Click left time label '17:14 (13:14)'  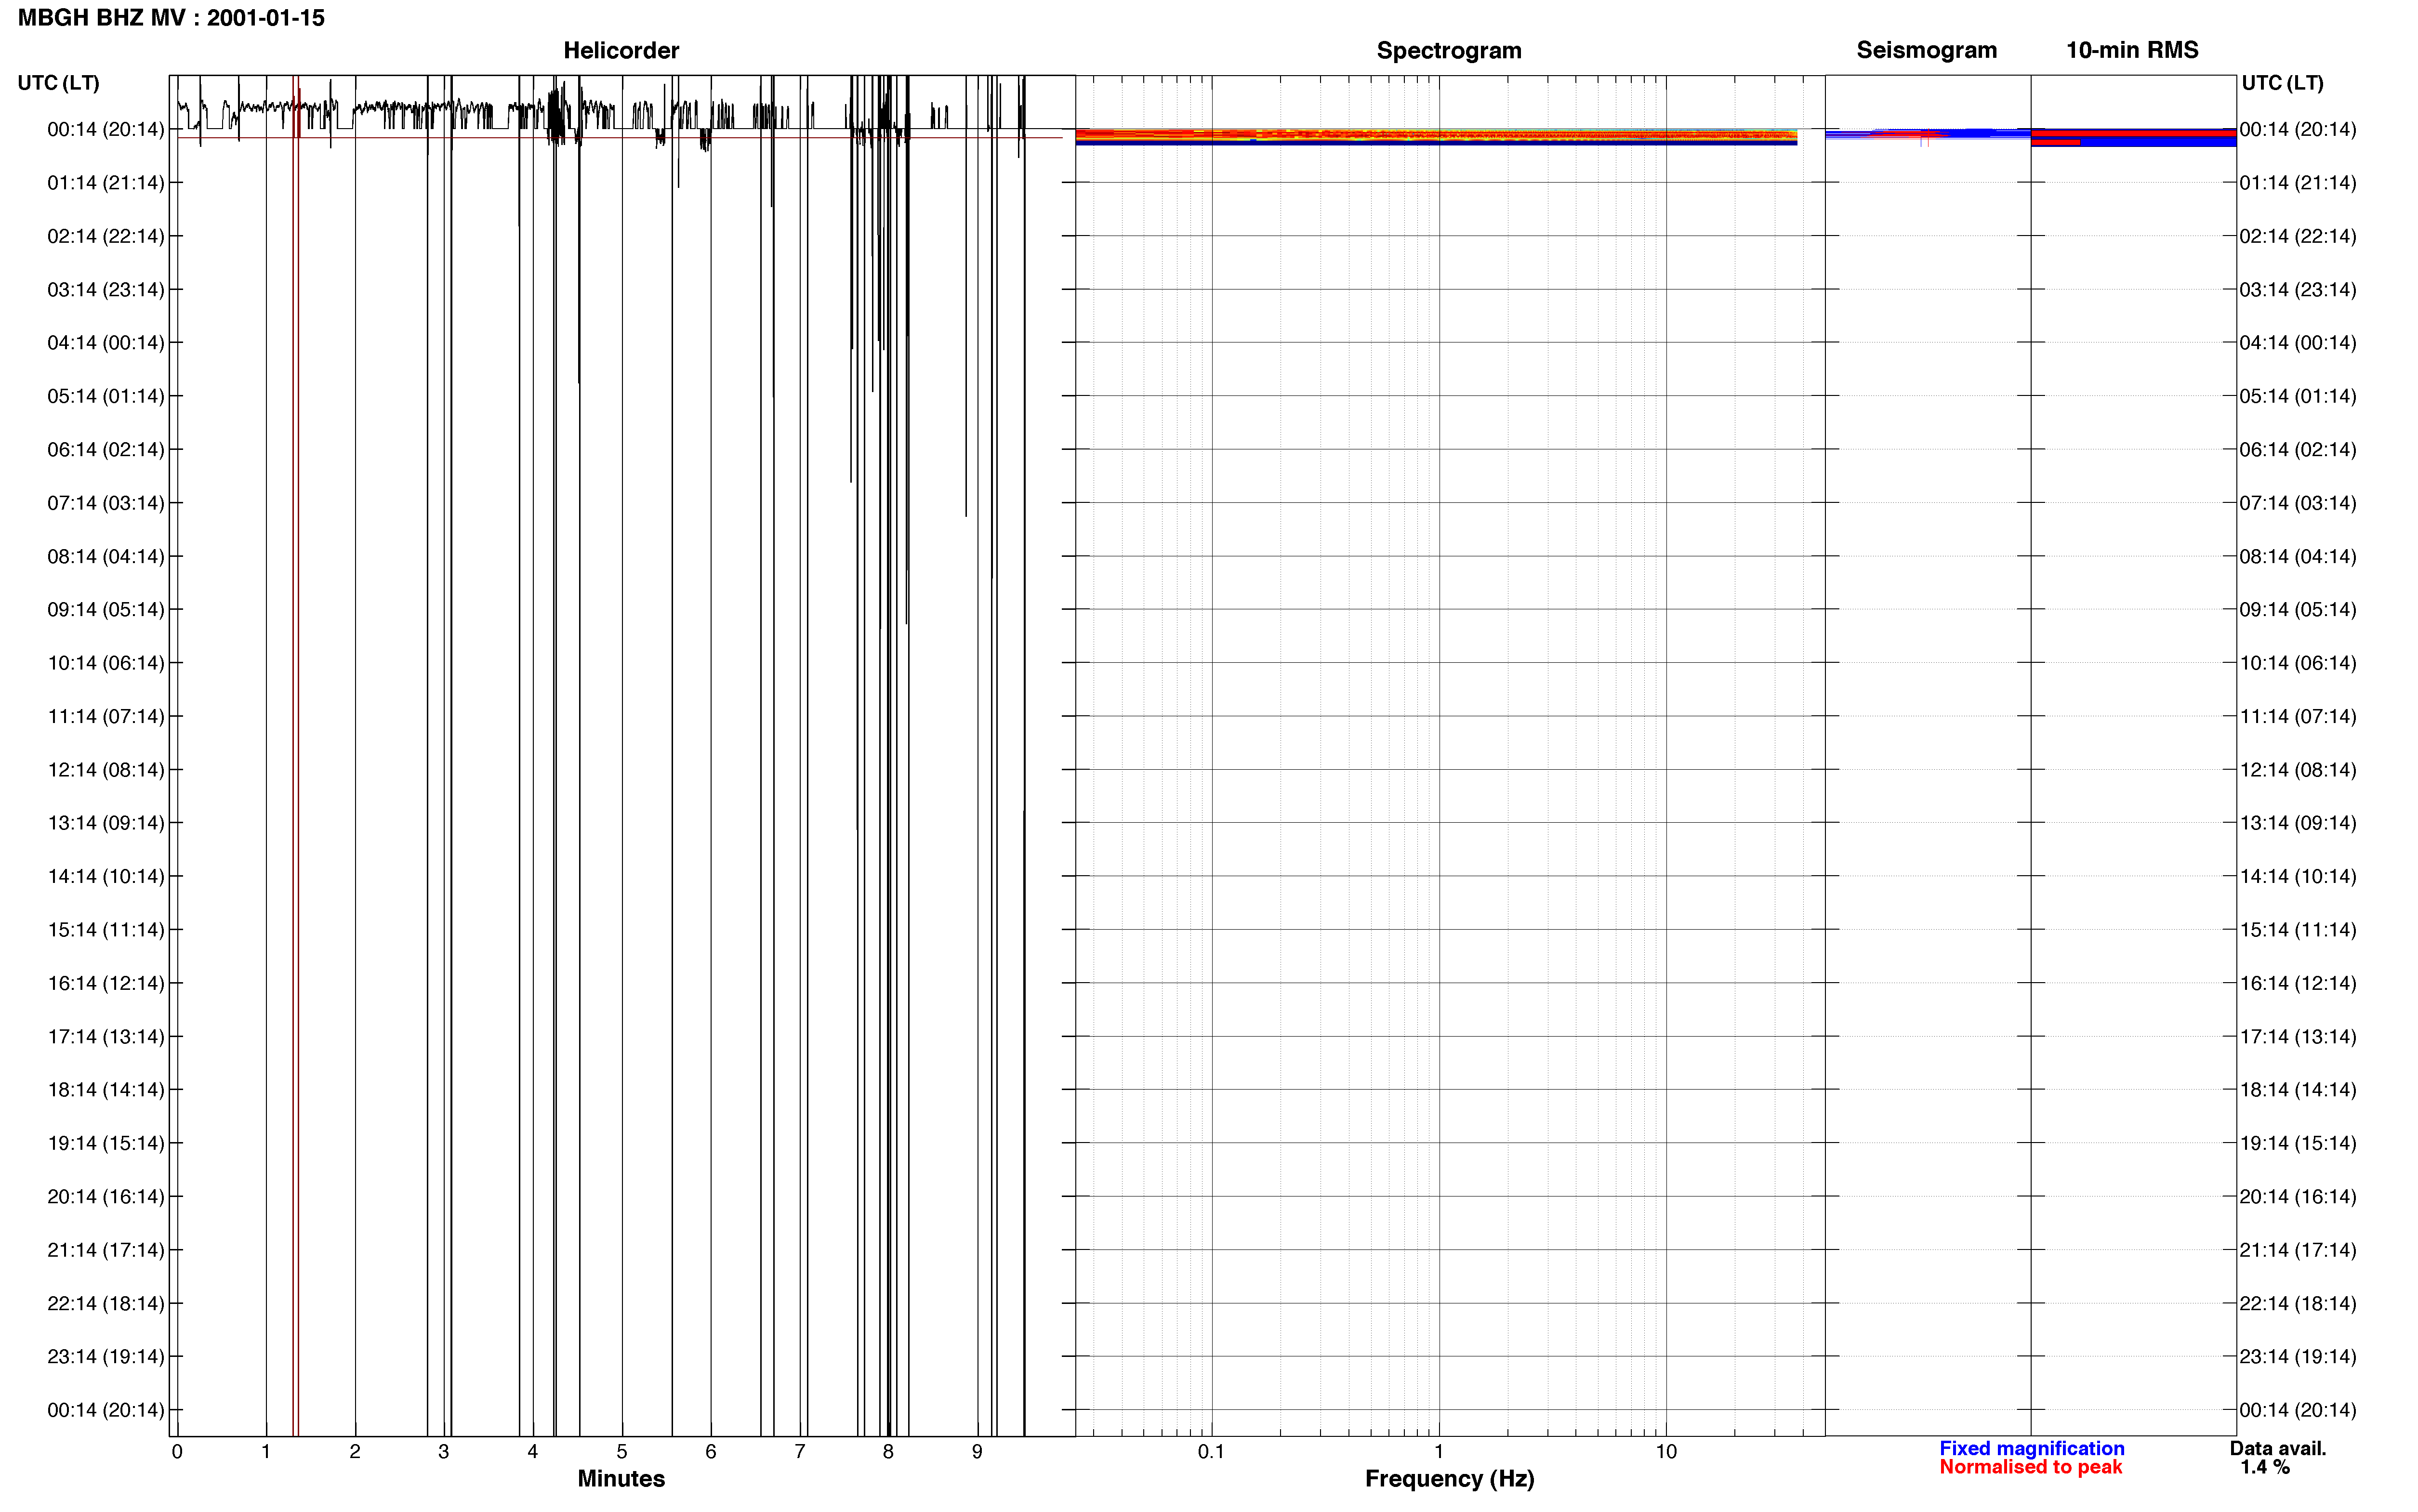[x=106, y=1037]
